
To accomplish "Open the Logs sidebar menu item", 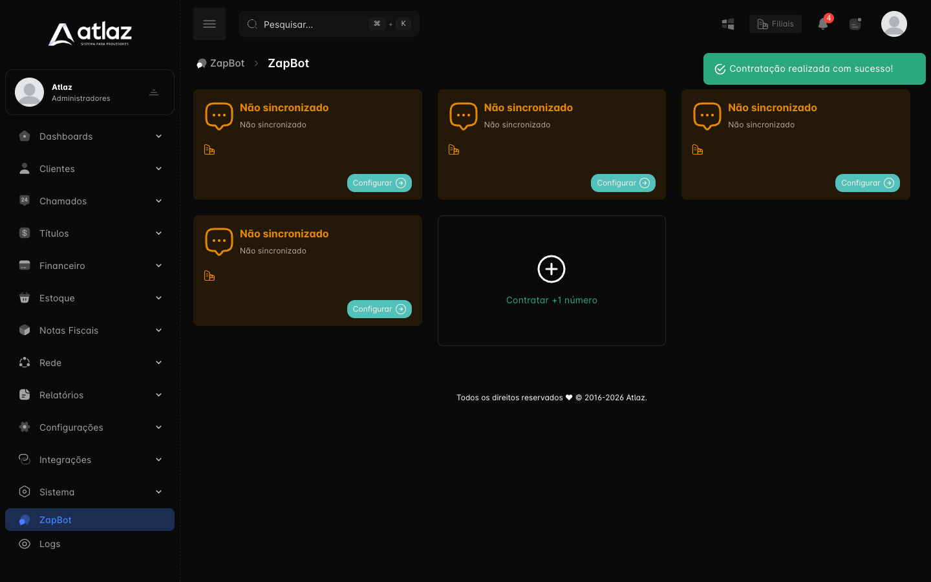I will pos(90,544).
